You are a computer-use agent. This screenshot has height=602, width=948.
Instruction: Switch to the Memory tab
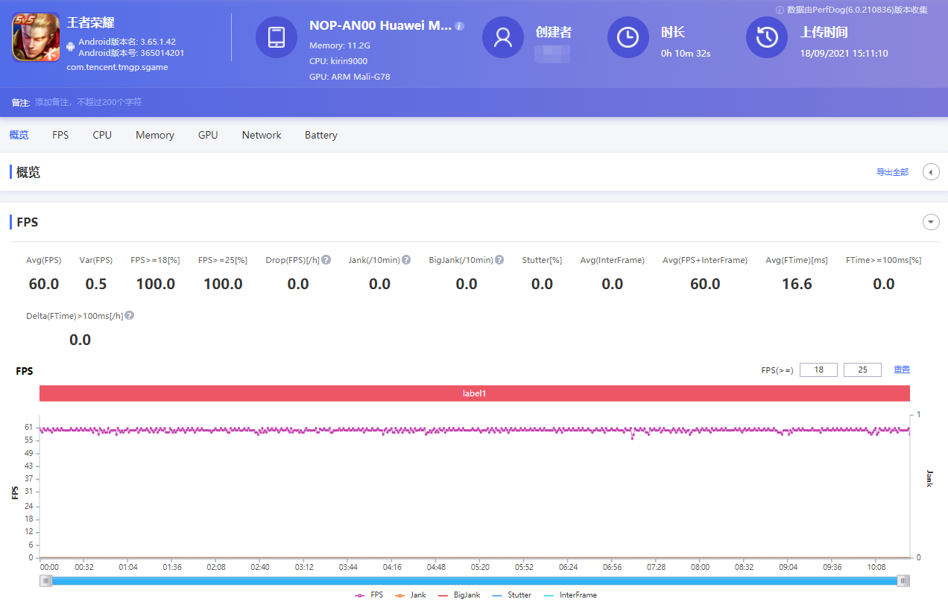tap(155, 135)
